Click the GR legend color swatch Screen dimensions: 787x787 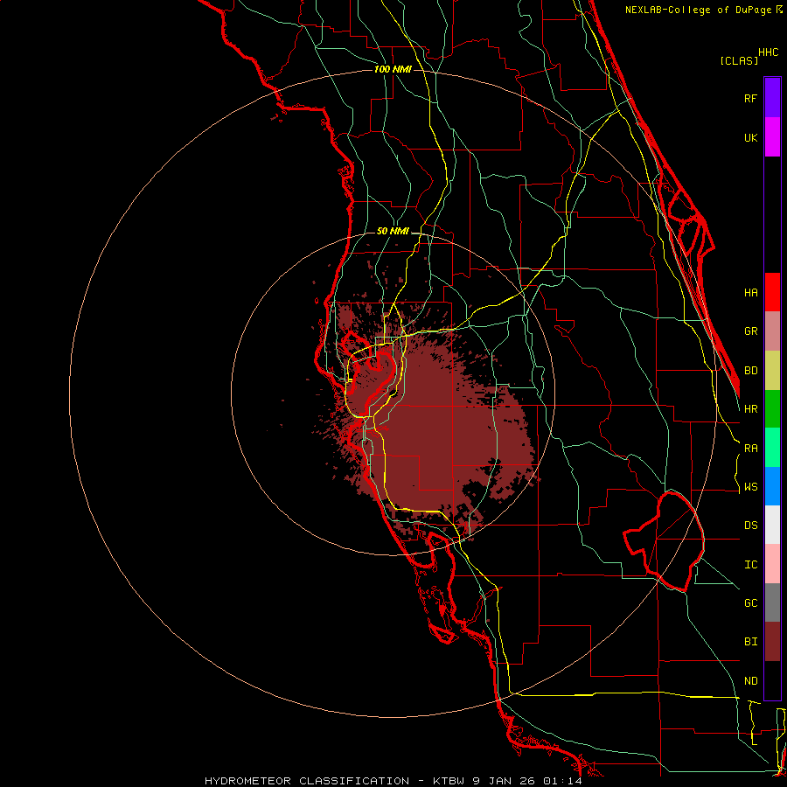(x=772, y=331)
